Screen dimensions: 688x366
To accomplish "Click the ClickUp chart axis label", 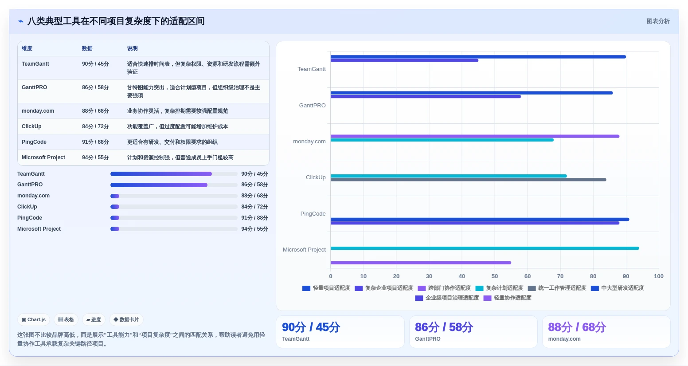I will pos(316,177).
